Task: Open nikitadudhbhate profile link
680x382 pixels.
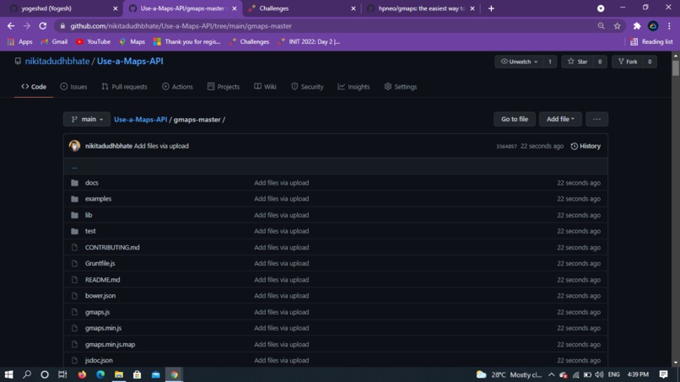Action: [x=57, y=62]
